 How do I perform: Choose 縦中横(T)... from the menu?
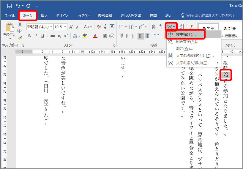(194, 34)
